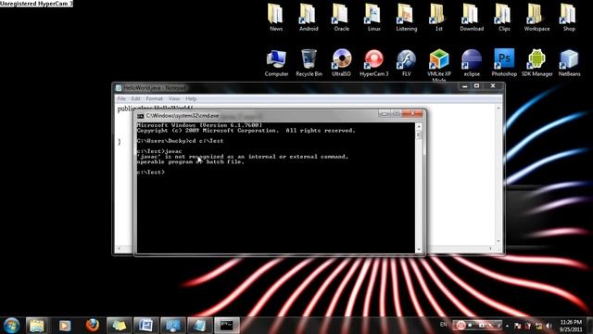The image size is (593, 334).
Task: Open the Download folder shortcut
Action: (x=472, y=17)
